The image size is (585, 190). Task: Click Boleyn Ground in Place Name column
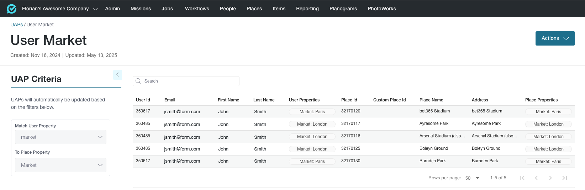[434, 148]
